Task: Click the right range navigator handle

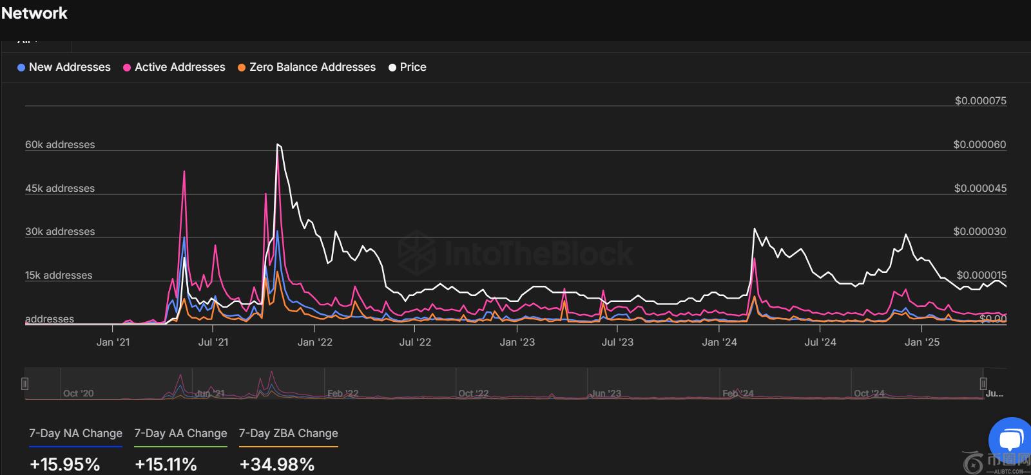Action: tap(983, 384)
